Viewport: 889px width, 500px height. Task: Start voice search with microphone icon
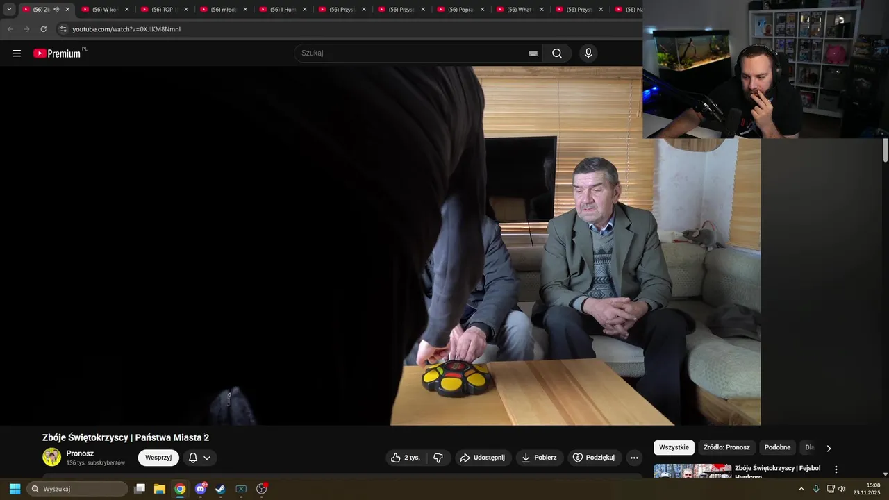tap(588, 53)
